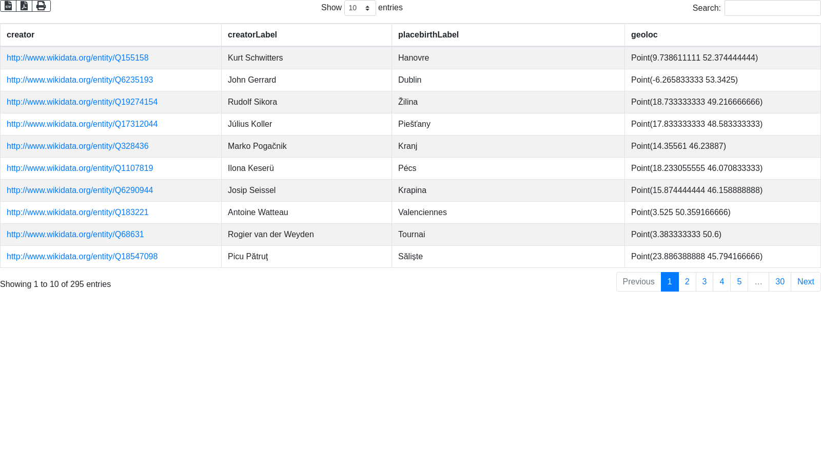
Task: Open Kurt Schwitters Wikidata link Q155158
Action: pyautogui.click(x=77, y=58)
